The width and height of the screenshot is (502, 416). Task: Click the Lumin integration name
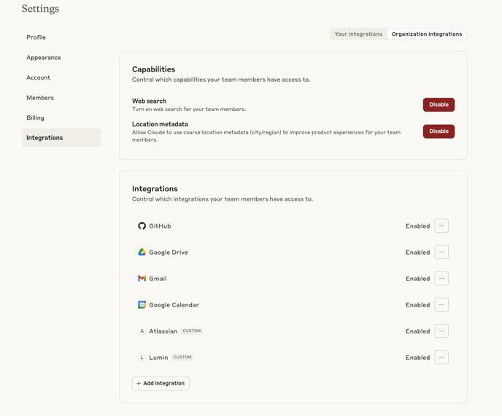coord(158,358)
